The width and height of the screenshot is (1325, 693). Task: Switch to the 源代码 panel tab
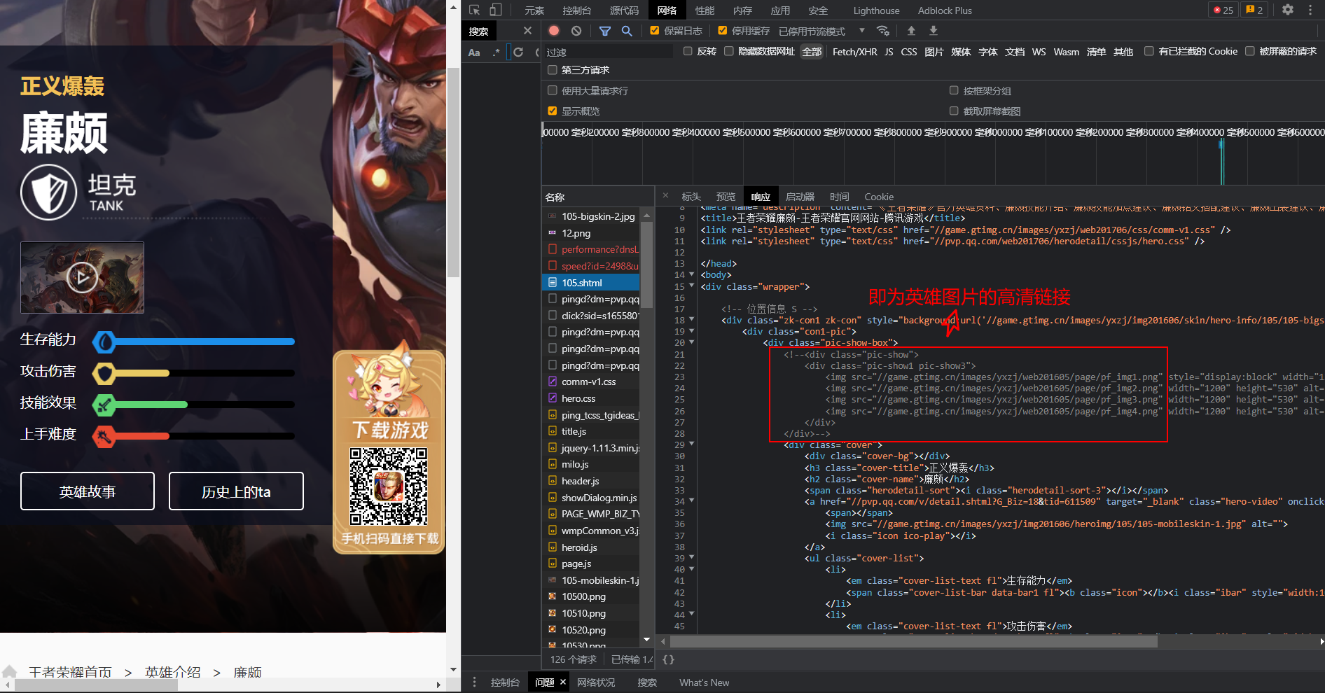pyautogui.click(x=624, y=10)
